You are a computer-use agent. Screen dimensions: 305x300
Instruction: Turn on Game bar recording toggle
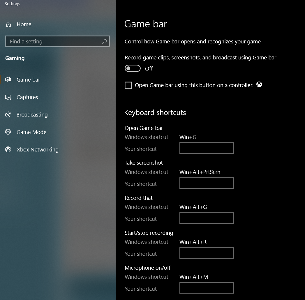[133, 68]
